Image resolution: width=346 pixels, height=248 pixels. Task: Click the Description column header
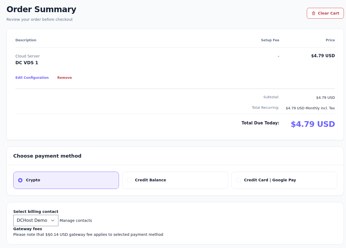point(26,40)
